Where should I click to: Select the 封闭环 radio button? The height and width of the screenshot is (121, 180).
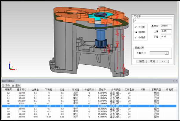pyautogui.click(x=136, y=27)
